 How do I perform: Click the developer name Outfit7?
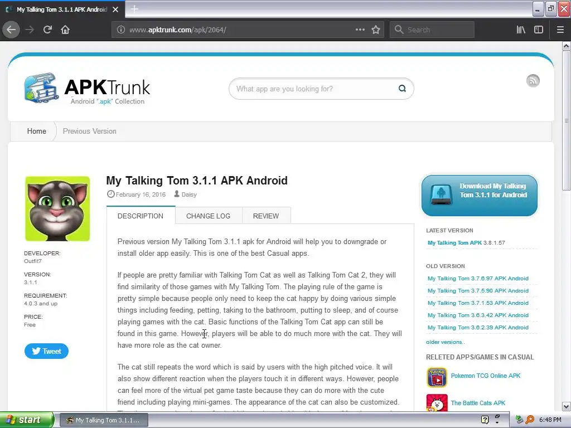click(x=33, y=261)
